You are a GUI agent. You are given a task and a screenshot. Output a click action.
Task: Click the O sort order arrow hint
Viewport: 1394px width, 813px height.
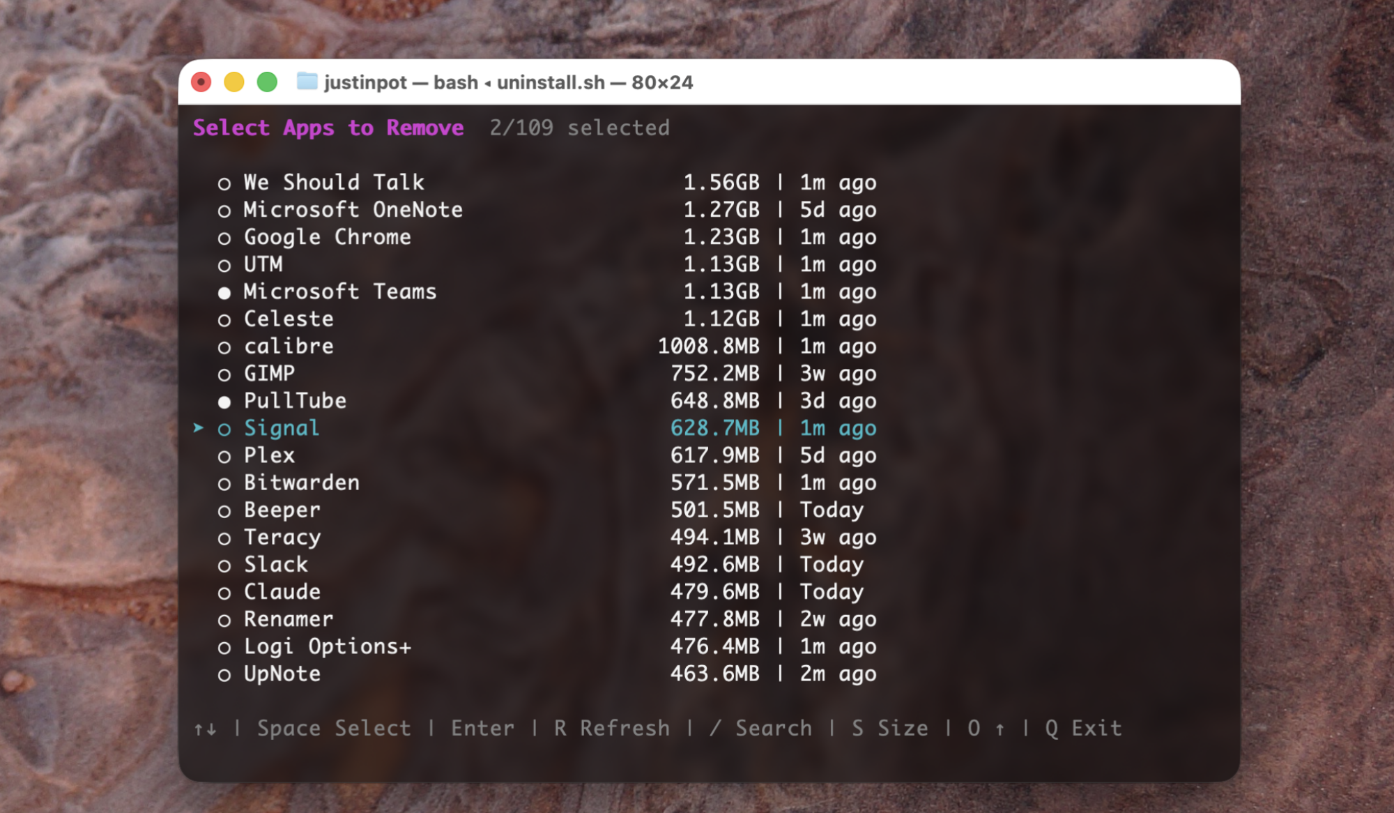(x=986, y=728)
